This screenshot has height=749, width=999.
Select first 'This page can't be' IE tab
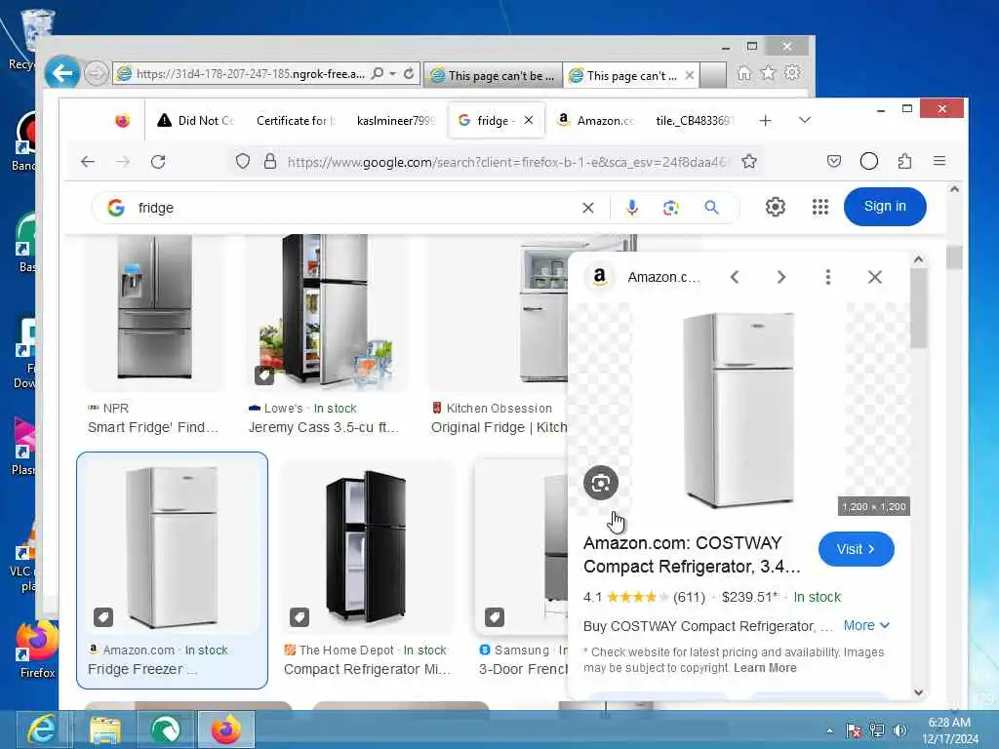coord(493,75)
